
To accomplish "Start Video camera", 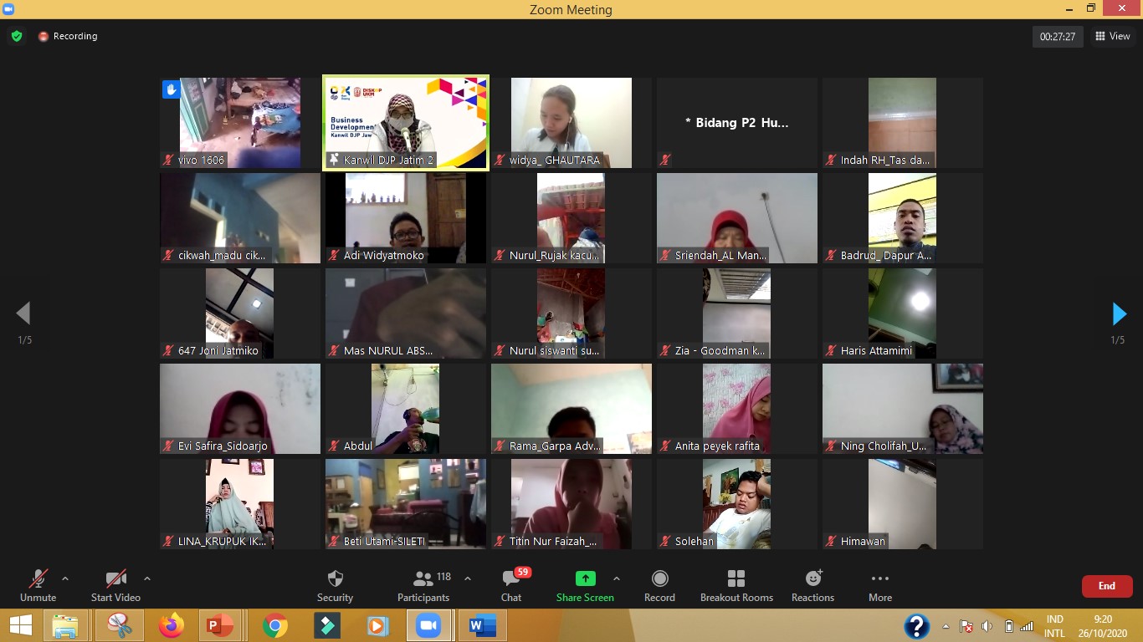I will click(x=115, y=579).
